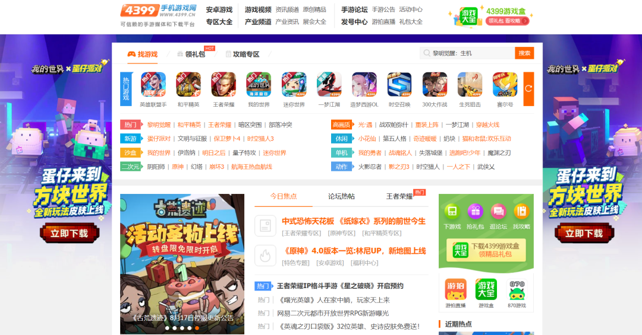Click the 4399游戏盒 gift box promo
This screenshot has height=335, width=642.
click(x=491, y=17)
